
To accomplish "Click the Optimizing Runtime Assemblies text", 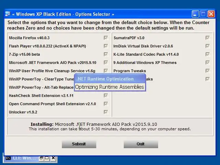I will click(x=109, y=87).
